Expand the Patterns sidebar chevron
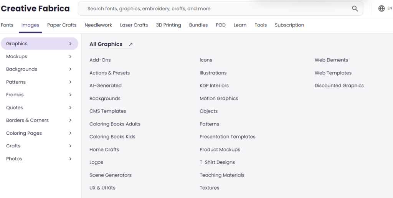The width and height of the screenshot is (393, 198). [x=71, y=82]
